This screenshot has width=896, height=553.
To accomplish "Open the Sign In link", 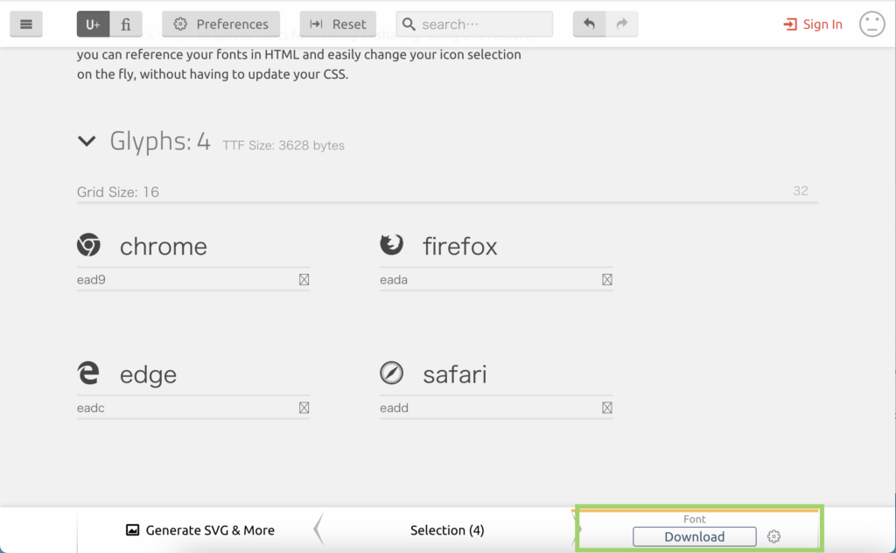I will tap(813, 24).
